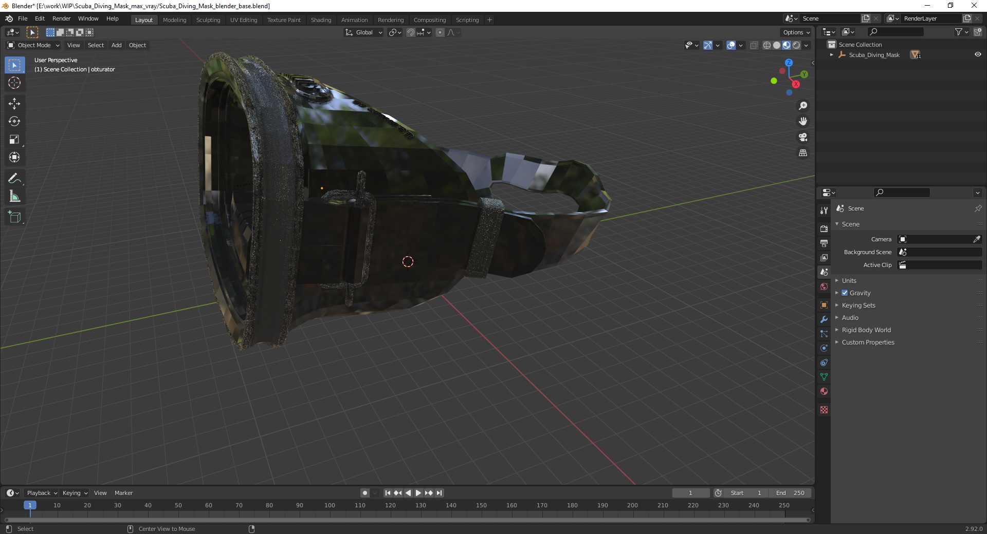Hide Scuba_Diving_Mask collection in outliner
987x534 pixels.
click(978, 54)
